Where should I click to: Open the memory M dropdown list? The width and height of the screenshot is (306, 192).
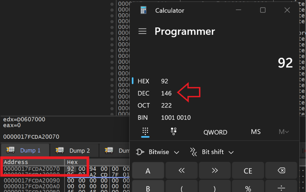(284, 132)
